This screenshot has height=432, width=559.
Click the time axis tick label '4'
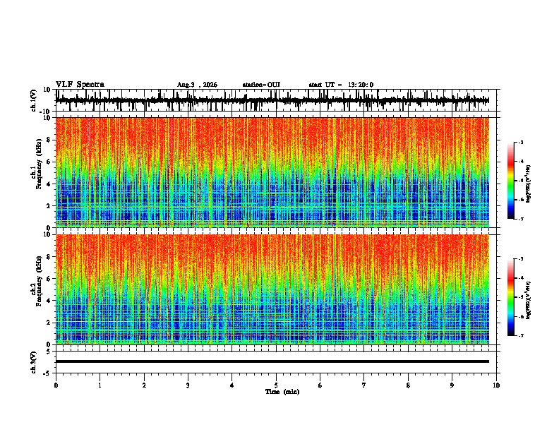point(232,385)
